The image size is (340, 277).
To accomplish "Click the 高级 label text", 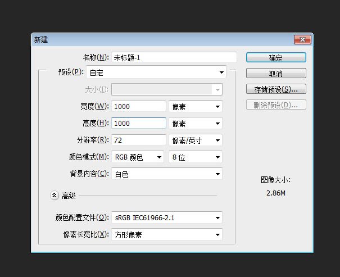I will (69, 196).
